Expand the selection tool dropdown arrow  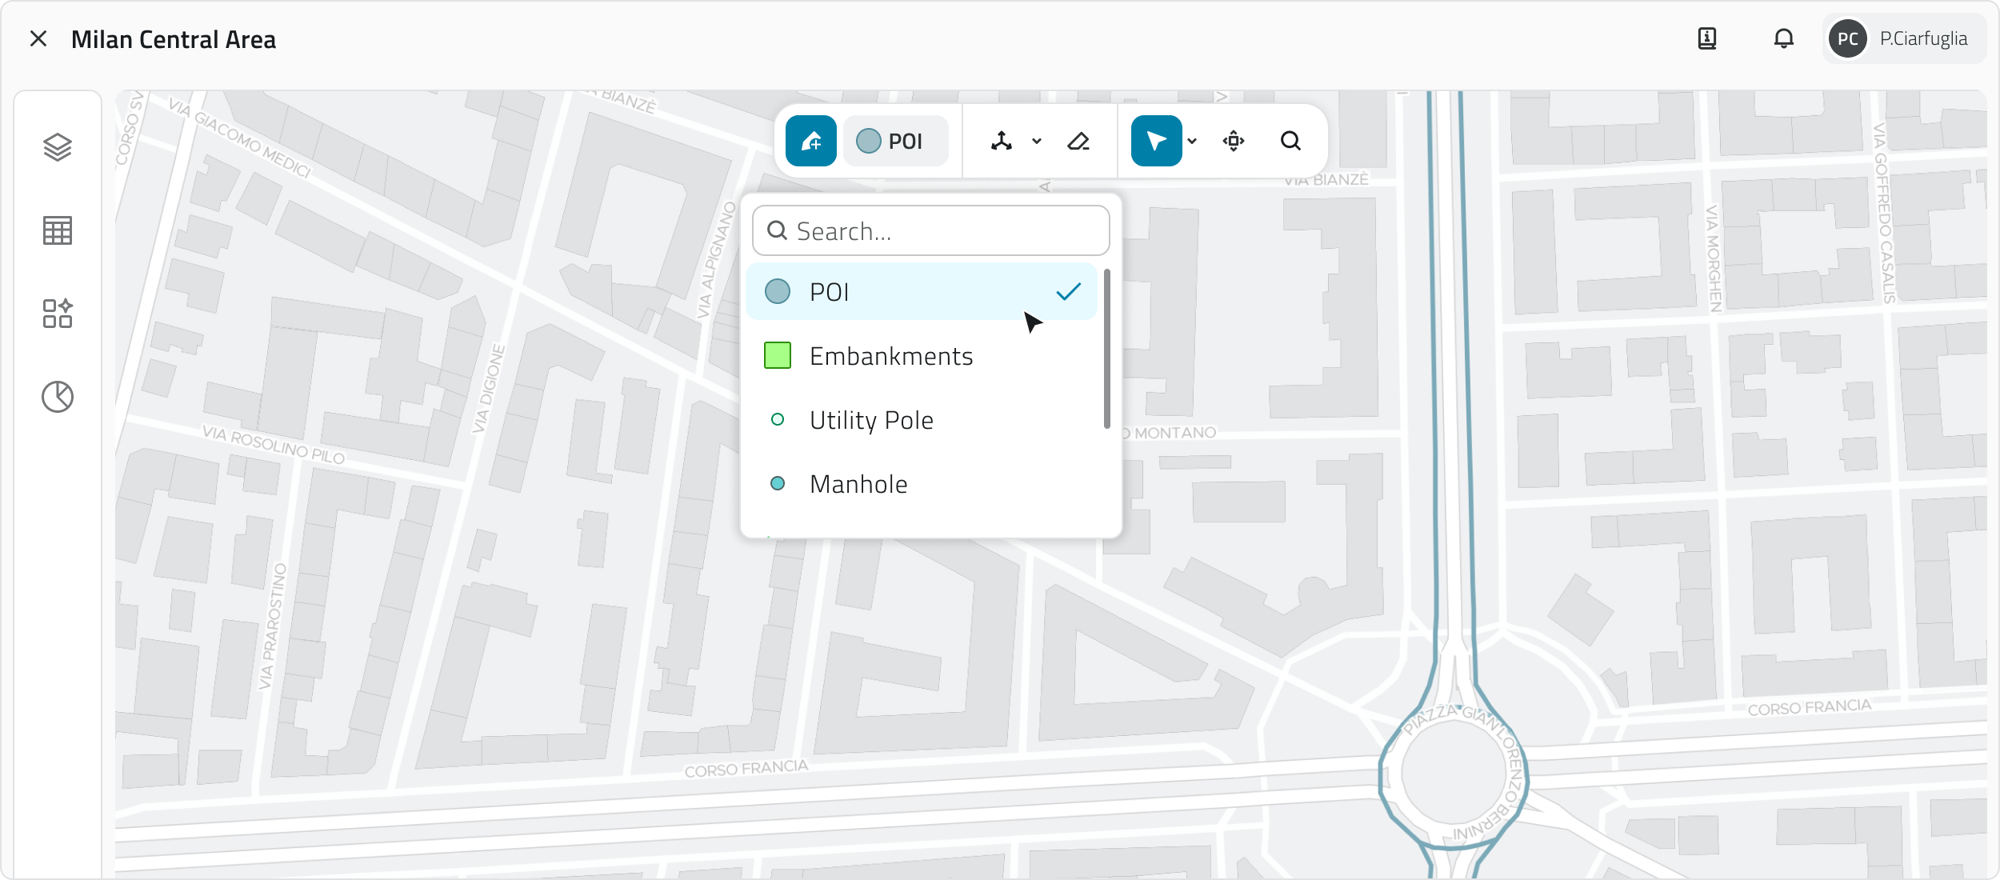(1192, 142)
